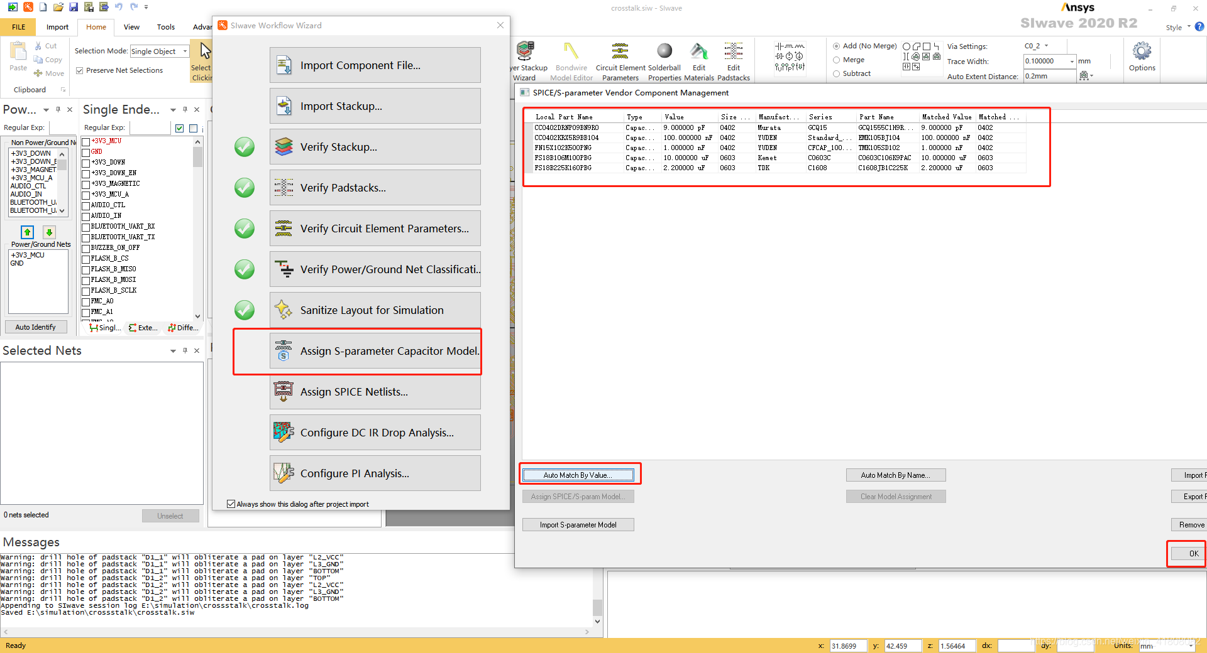
Task: Confirm component management with OK
Action: 1188,554
